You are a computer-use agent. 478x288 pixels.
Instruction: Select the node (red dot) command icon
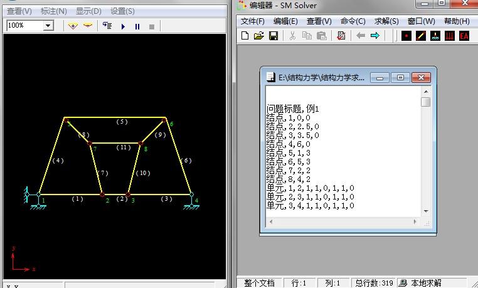pyautogui.click(x=406, y=36)
